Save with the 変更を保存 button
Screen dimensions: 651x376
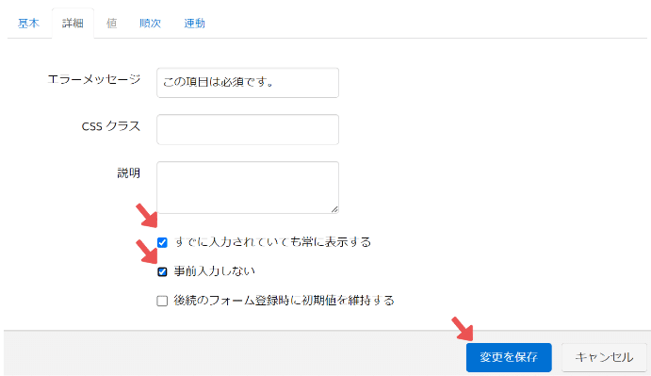(x=509, y=357)
